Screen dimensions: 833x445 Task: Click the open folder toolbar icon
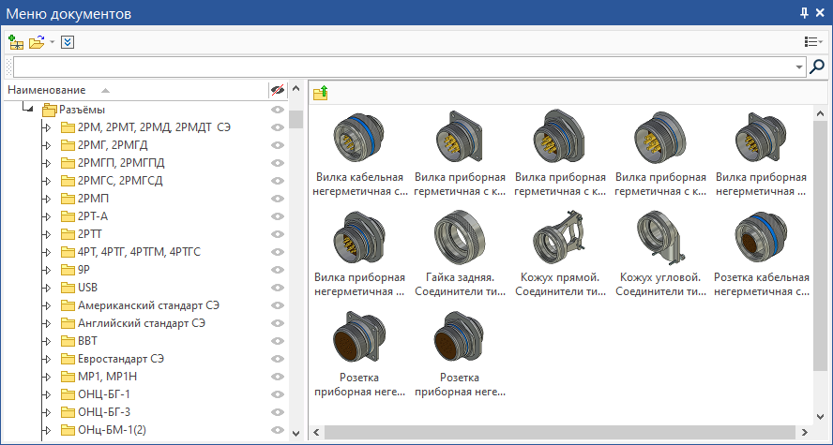(x=37, y=42)
